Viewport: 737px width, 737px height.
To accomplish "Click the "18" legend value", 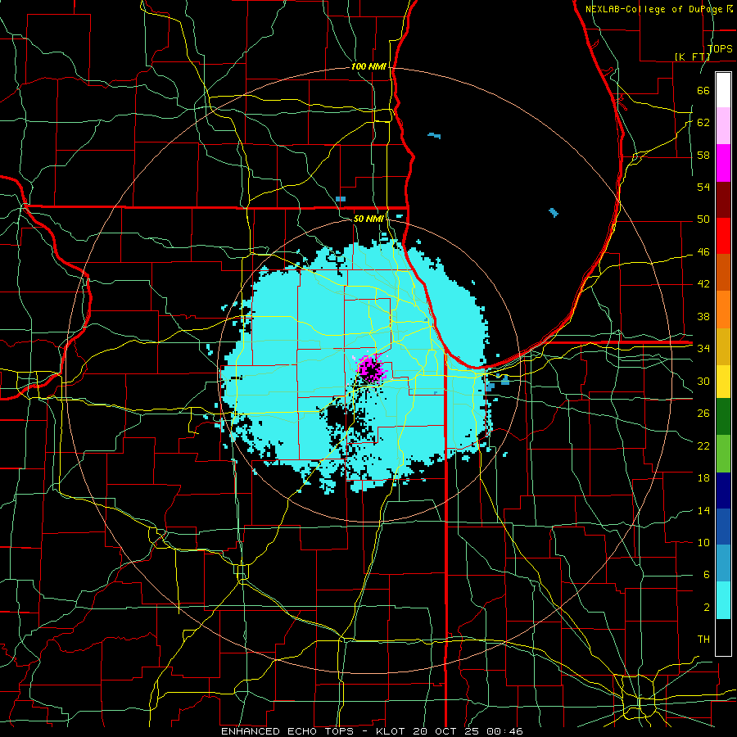I will coord(703,478).
